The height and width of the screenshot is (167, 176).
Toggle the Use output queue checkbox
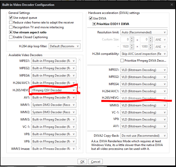(x=11, y=18)
